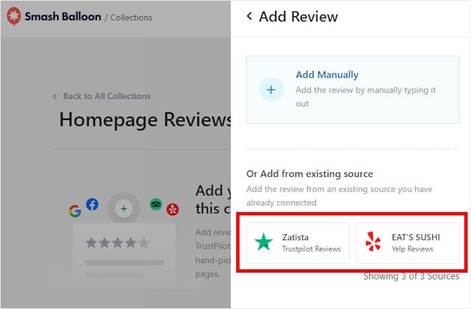
Task: Click the Smash Balloon brand name
Action: (63, 17)
